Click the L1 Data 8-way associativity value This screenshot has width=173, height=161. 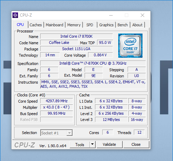pos(137,101)
